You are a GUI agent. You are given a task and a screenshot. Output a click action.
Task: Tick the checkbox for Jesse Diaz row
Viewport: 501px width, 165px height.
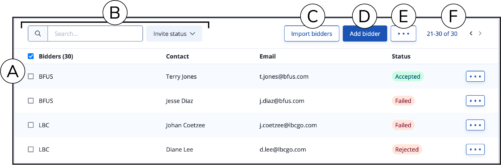tap(31, 101)
